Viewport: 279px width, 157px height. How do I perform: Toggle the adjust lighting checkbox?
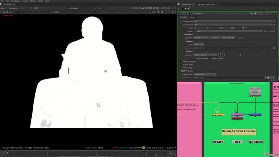[195, 58]
